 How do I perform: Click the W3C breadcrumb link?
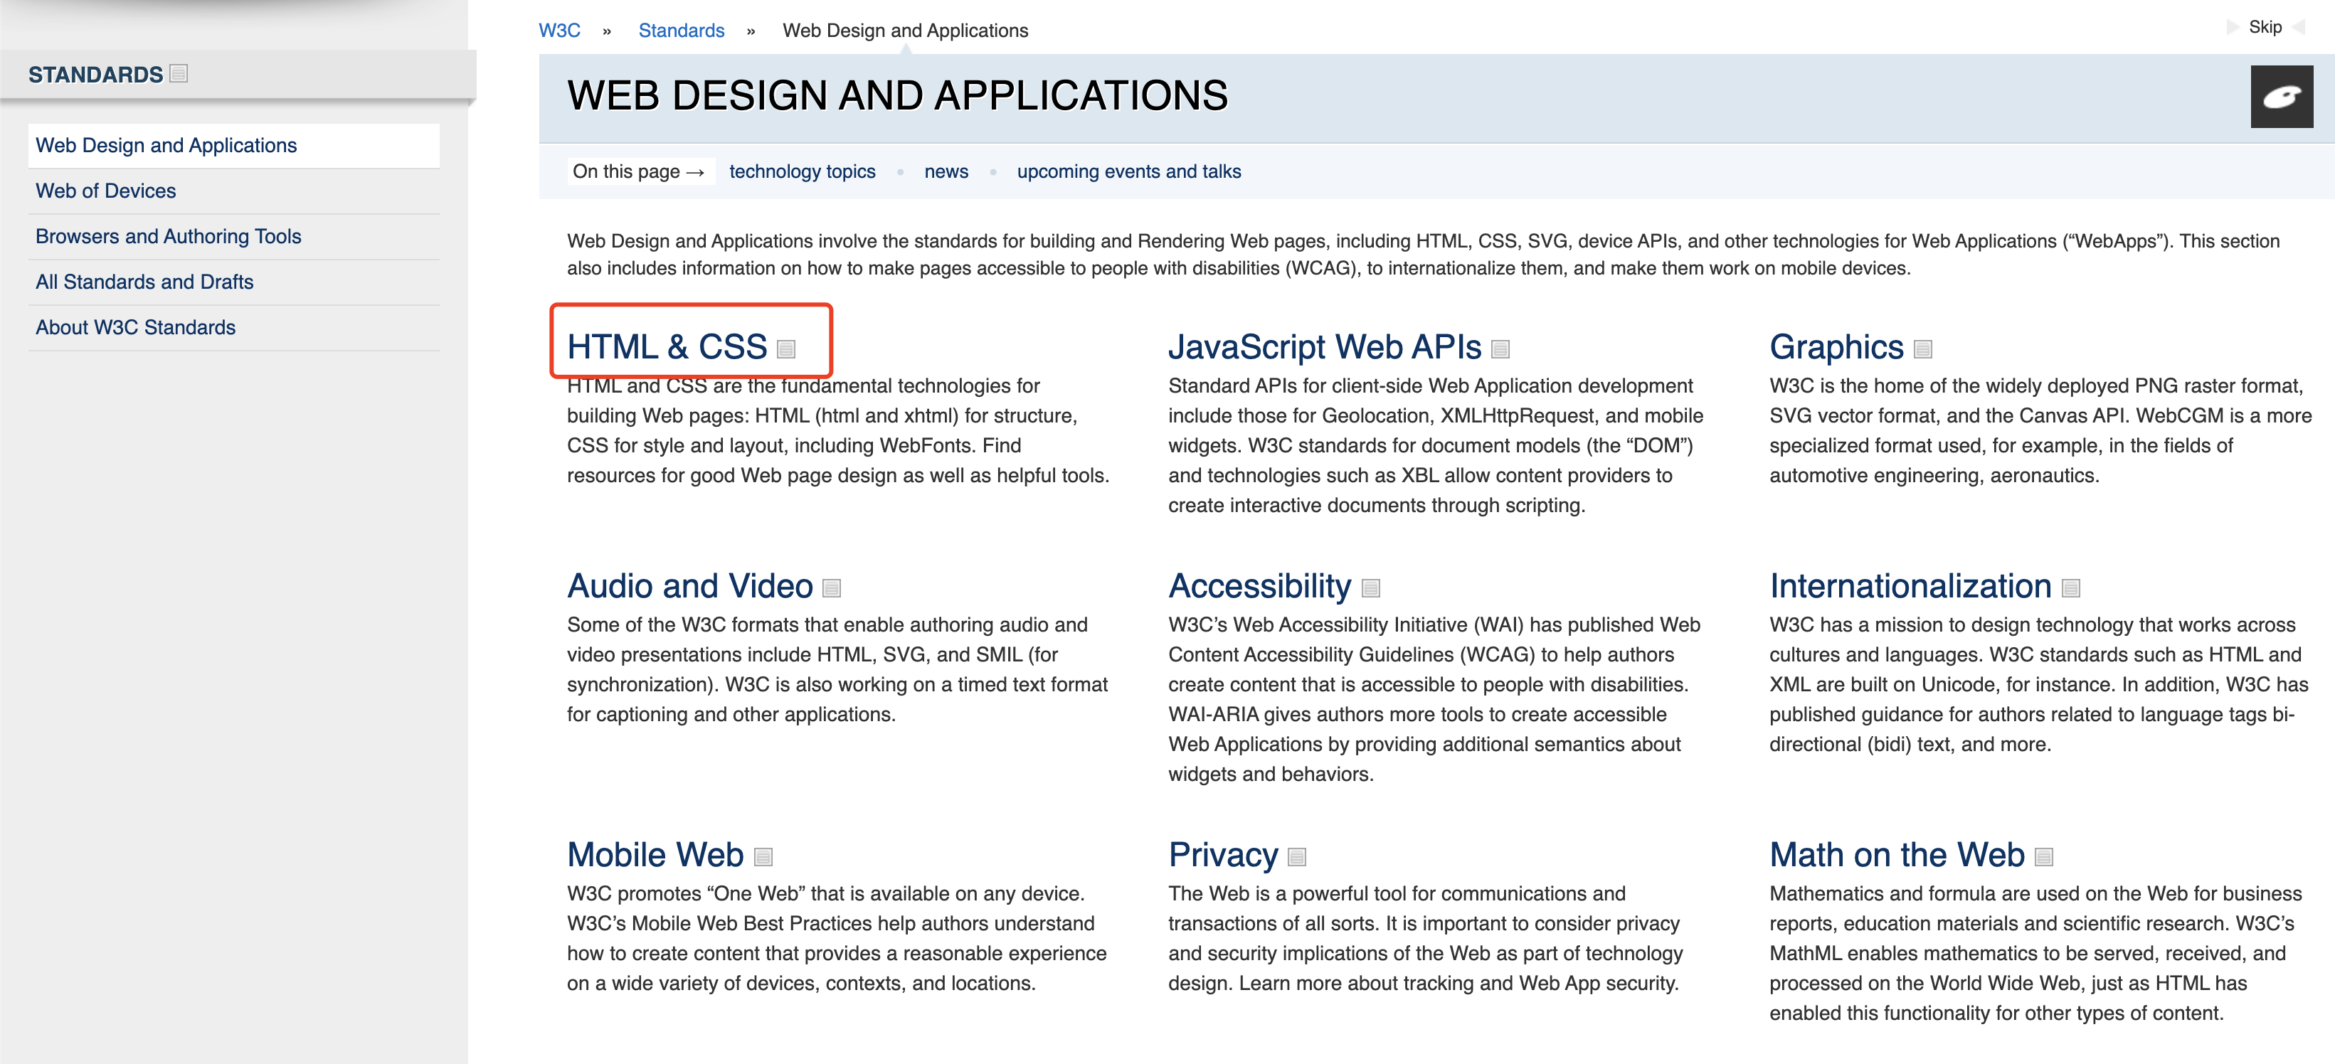coord(558,31)
